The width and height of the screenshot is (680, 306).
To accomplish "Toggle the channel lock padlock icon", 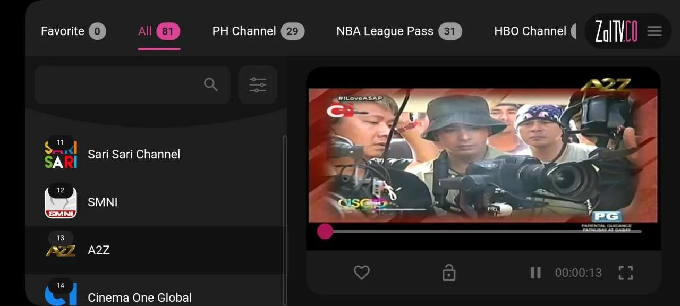I will click(x=449, y=273).
